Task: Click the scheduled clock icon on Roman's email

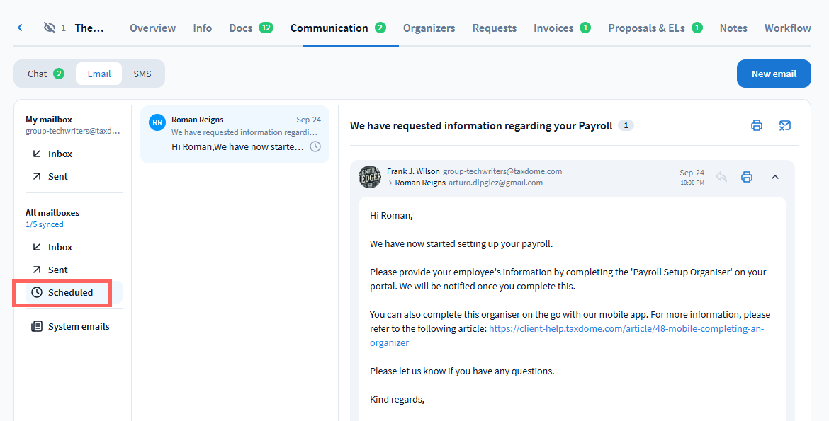Action: (315, 146)
